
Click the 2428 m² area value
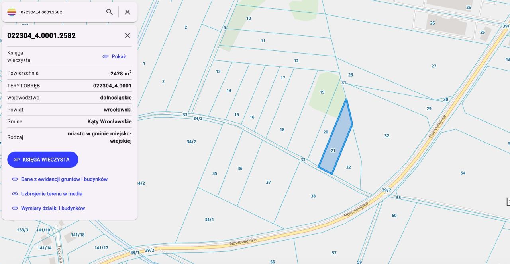click(x=121, y=73)
